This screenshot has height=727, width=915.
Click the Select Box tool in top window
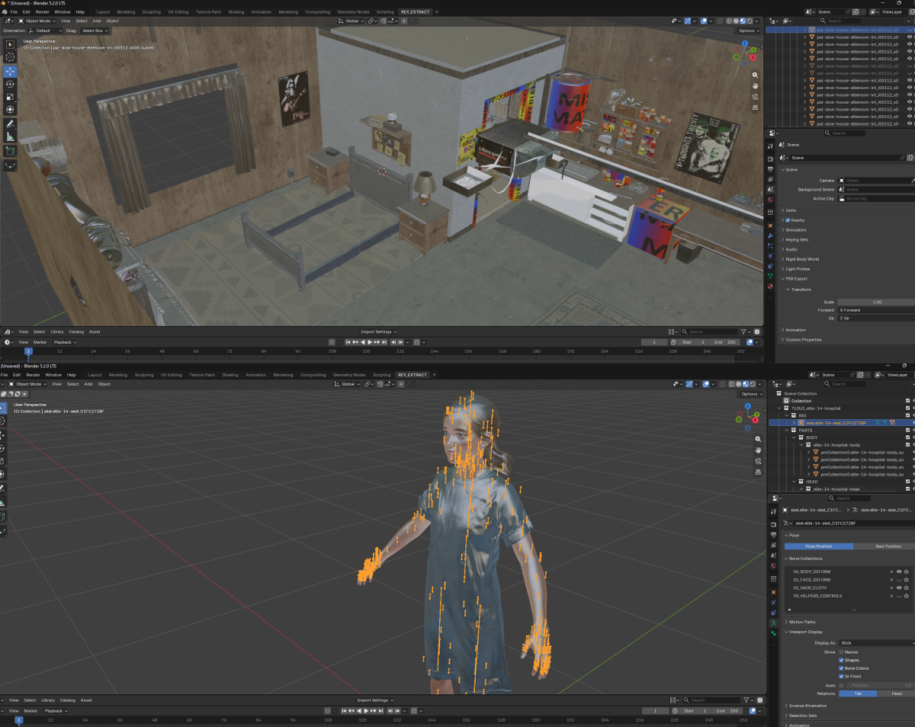[x=10, y=44]
